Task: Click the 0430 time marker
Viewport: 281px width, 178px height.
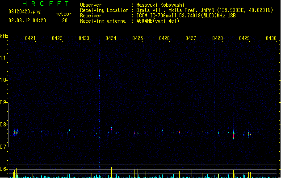Action: 271,38
